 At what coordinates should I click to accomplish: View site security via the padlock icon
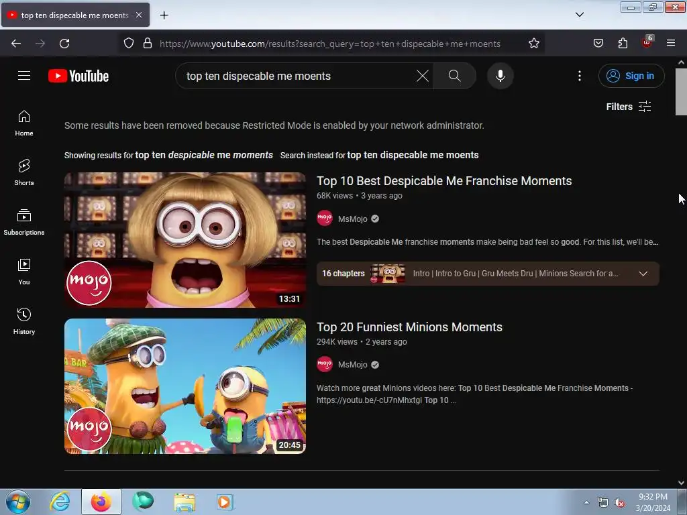(x=148, y=44)
